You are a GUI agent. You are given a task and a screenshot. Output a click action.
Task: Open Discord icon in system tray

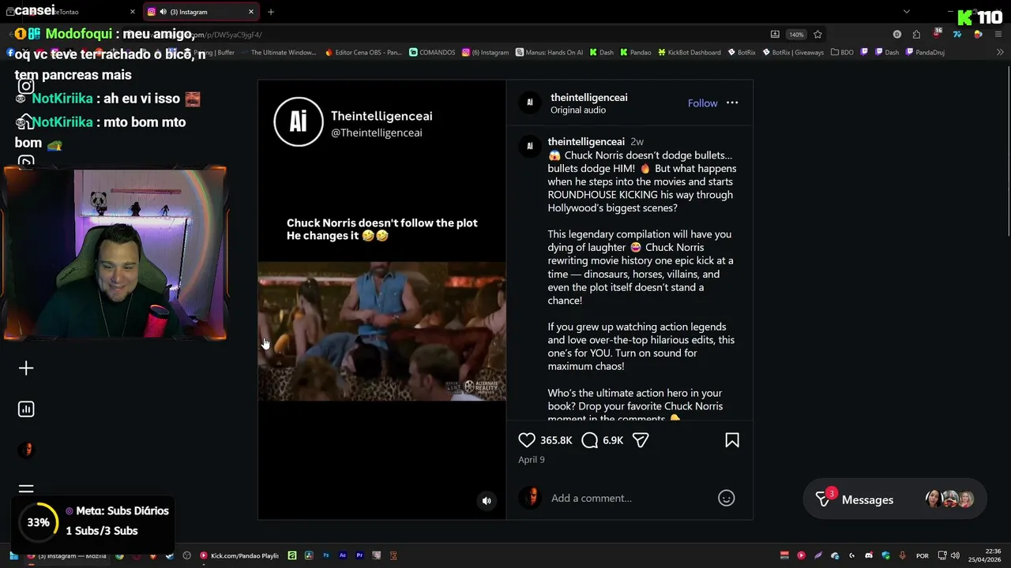(x=869, y=555)
